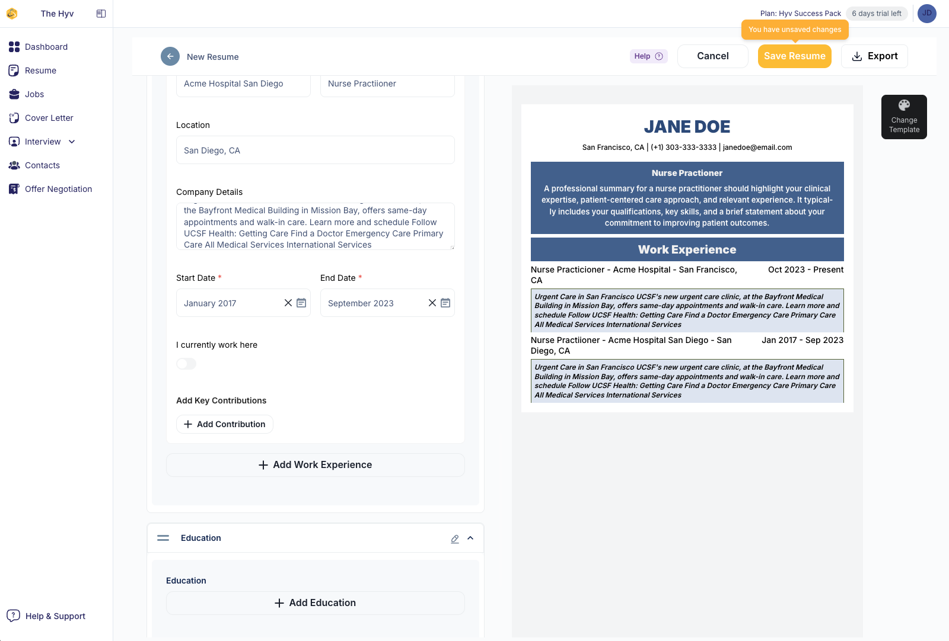Open Contacts via its sidebar icon
The width and height of the screenshot is (949, 641).
14,165
